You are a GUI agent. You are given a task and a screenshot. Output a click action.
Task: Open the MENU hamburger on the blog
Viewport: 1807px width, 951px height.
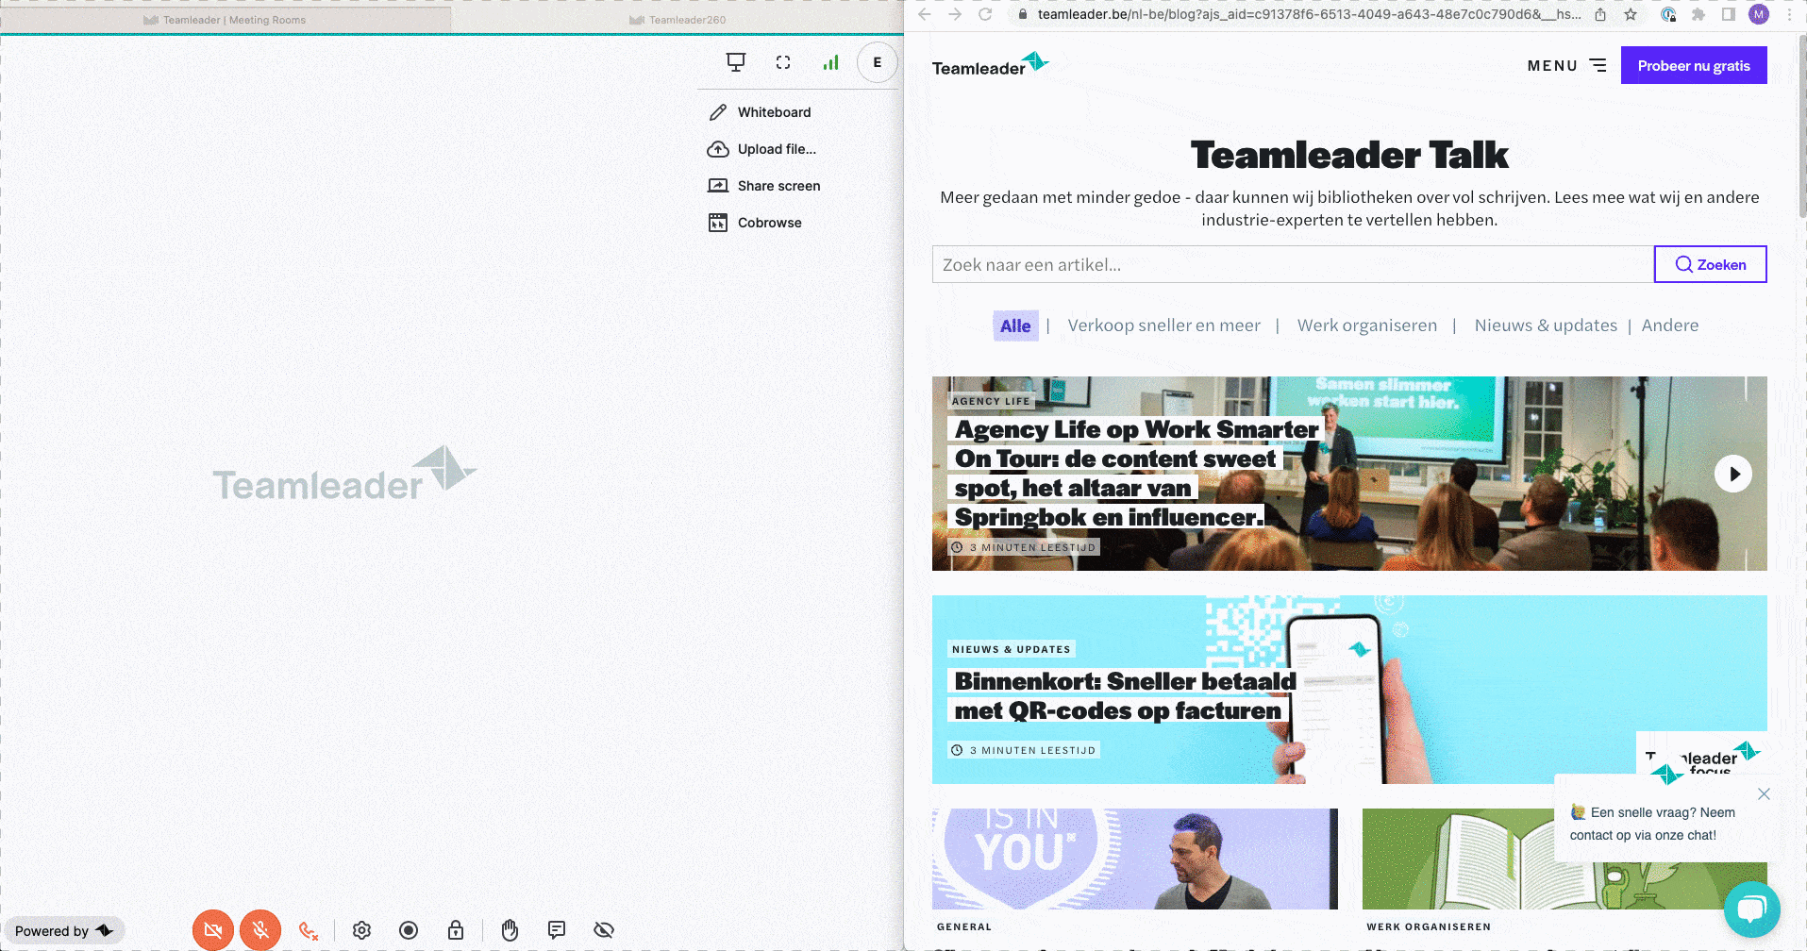pos(1566,65)
